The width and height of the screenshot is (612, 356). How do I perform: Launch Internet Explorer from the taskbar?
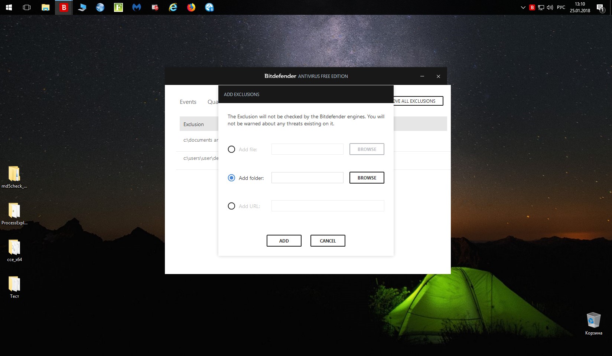coord(173,7)
